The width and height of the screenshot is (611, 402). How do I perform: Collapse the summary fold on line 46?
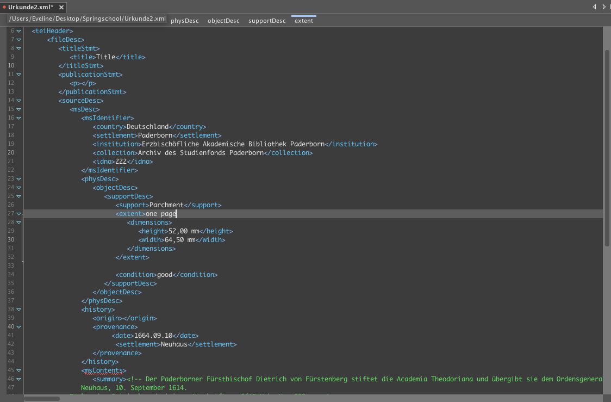click(18, 379)
